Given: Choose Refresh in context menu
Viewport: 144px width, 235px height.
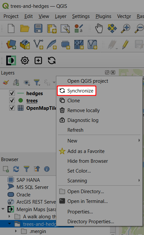Looking at the screenshot, I should (x=99, y=130).
